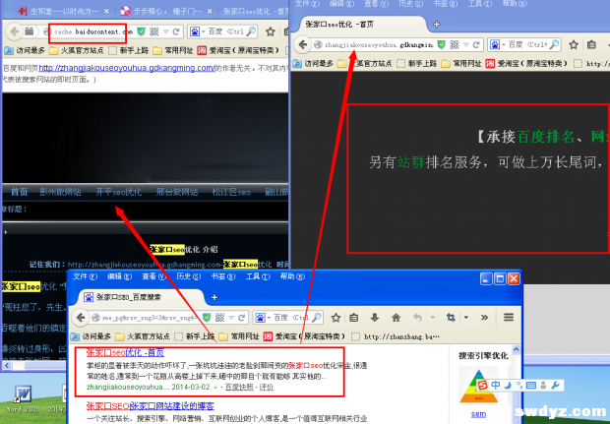610x424 pixels.
Task: Open 常用网址 bookmark folder in Baidu search window
Action: click(239, 336)
